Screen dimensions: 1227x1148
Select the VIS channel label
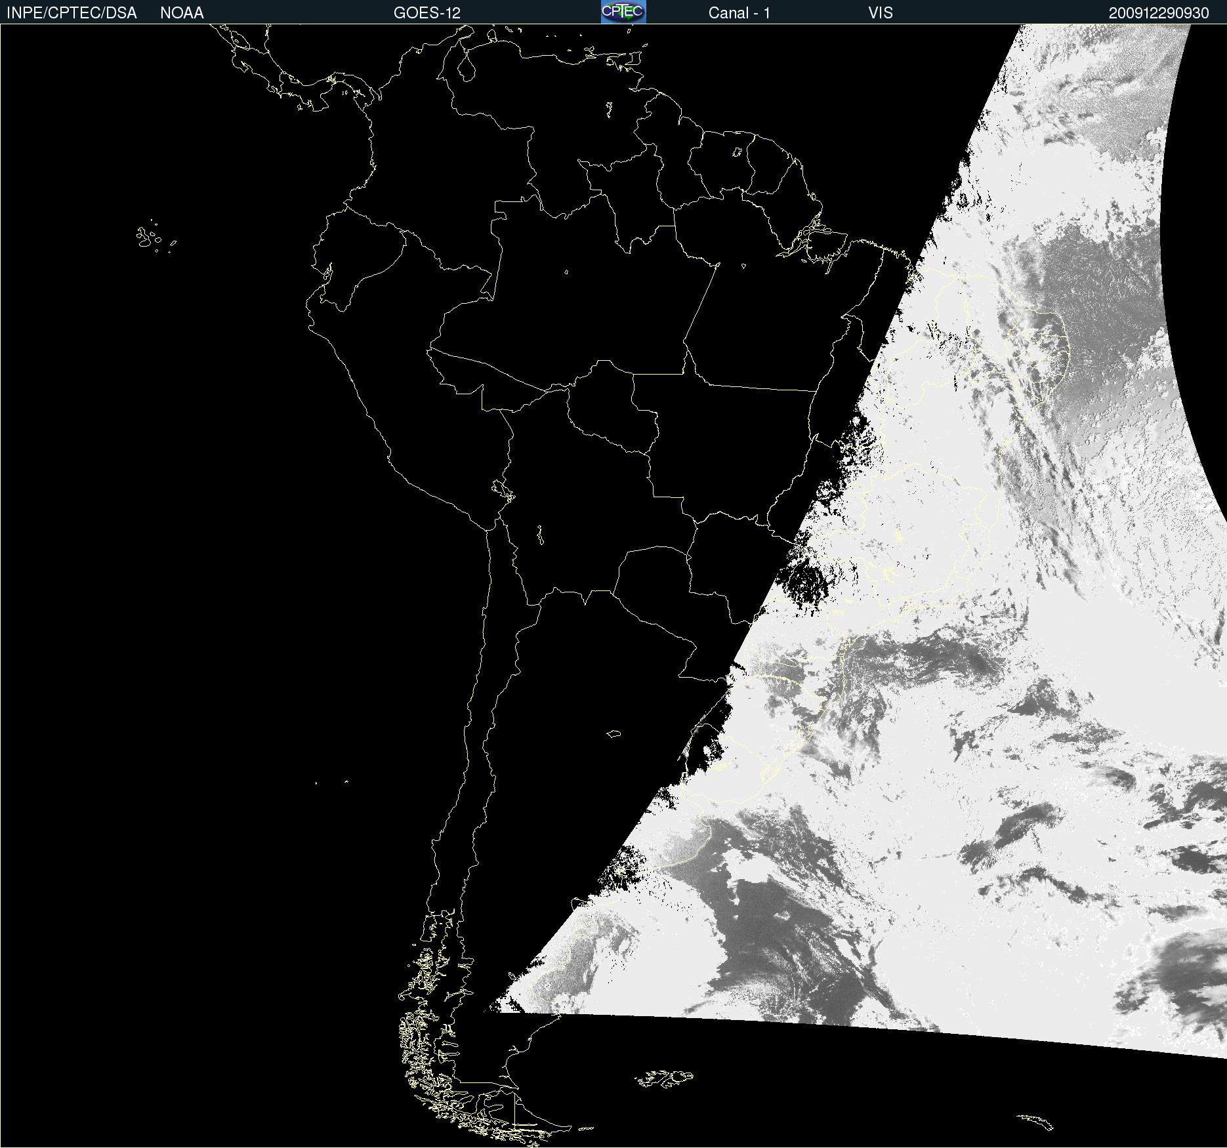pyautogui.click(x=881, y=13)
